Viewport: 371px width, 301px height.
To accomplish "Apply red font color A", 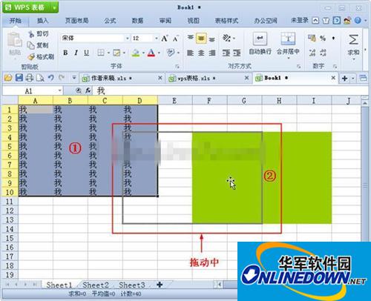I will (x=151, y=53).
